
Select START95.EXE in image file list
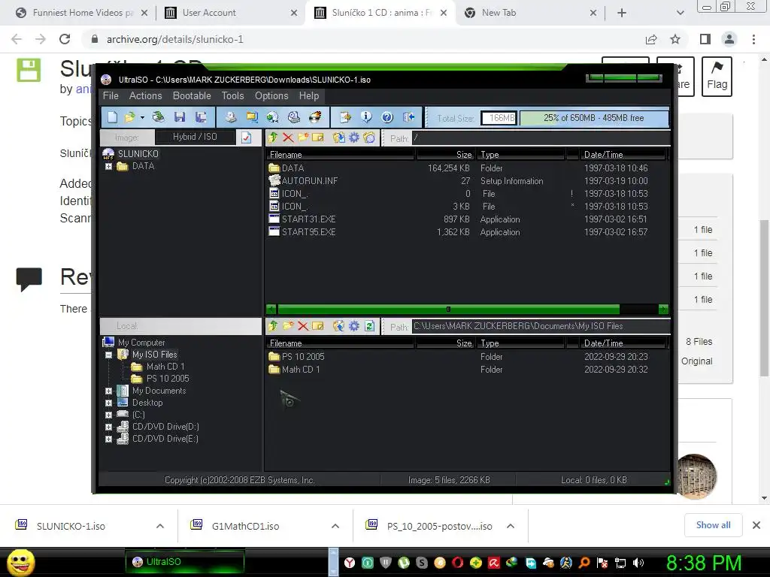pyautogui.click(x=309, y=232)
